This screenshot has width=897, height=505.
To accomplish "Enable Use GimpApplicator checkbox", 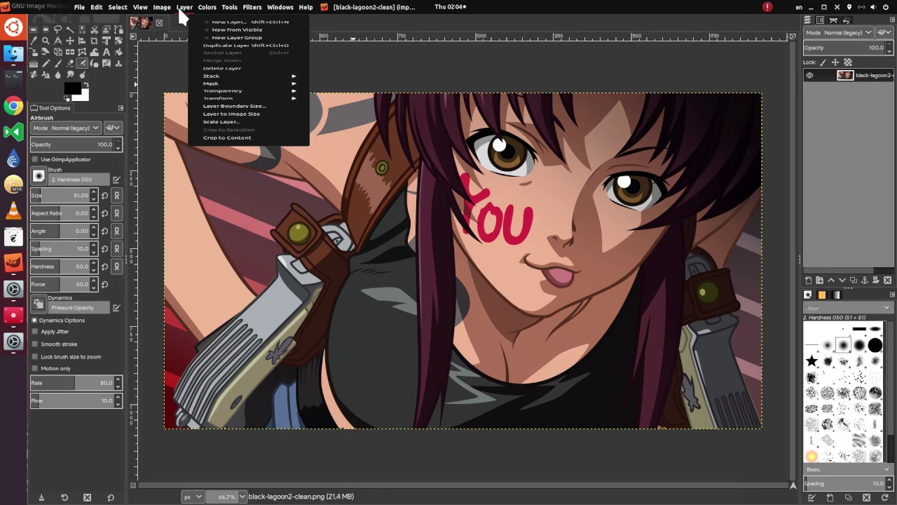I will click(35, 159).
